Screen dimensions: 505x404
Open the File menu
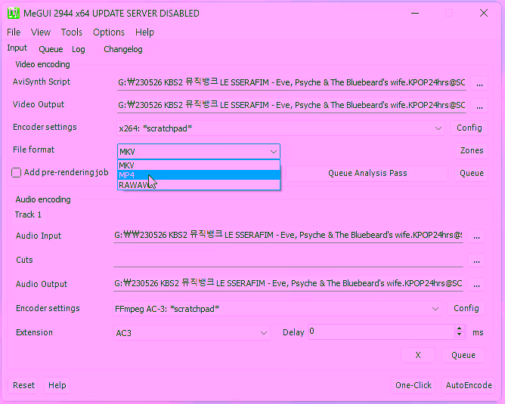click(x=14, y=32)
